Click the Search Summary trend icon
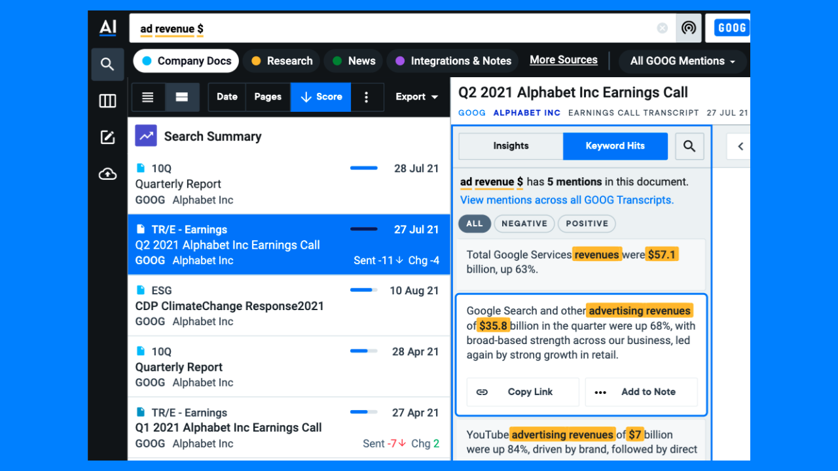This screenshot has height=471, width=838. click(x=146, y=136)
